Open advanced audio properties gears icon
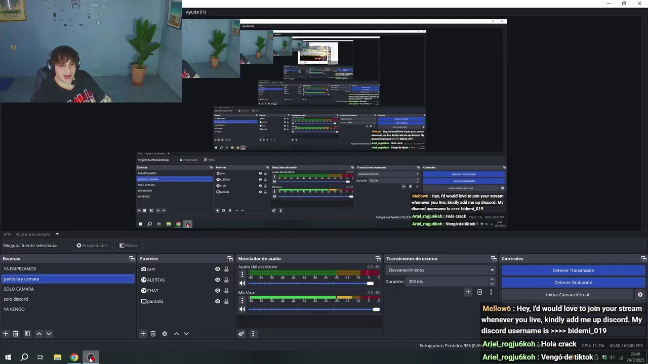 pos(241,334)
